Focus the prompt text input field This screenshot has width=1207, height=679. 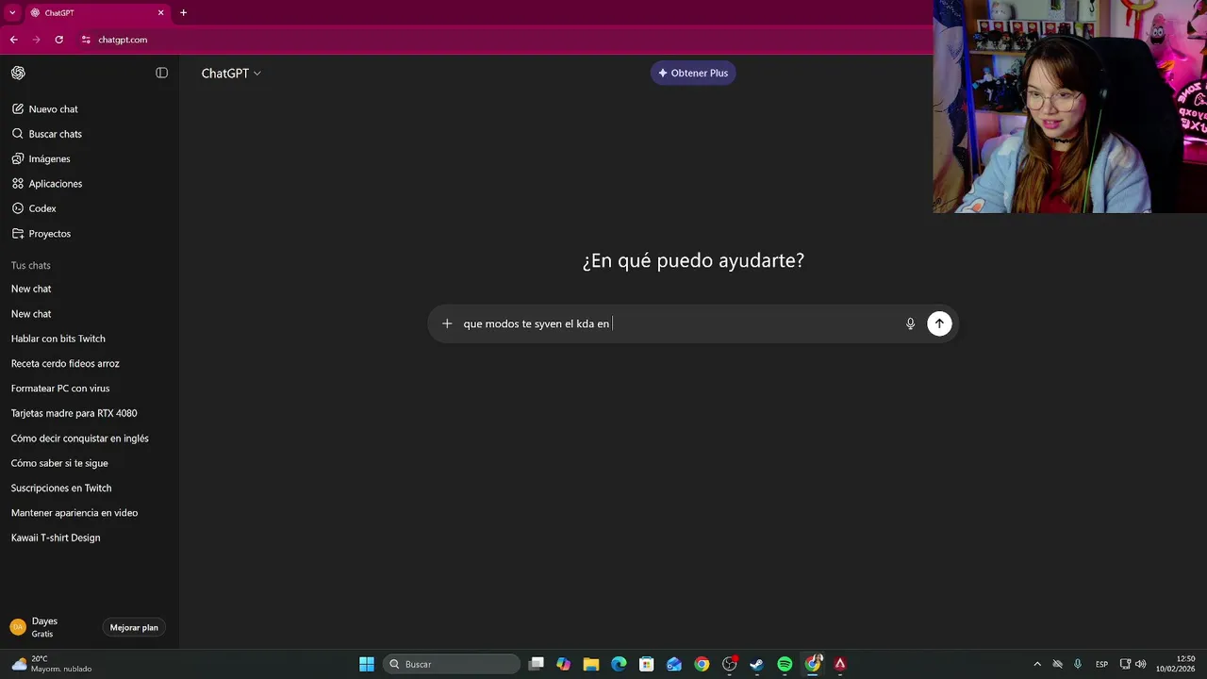679,323
